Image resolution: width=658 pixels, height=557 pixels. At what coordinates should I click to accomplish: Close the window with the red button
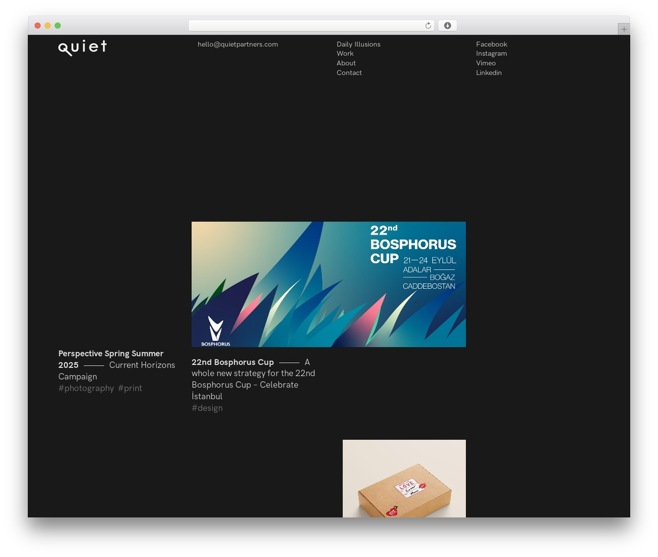tap(38, 26)
